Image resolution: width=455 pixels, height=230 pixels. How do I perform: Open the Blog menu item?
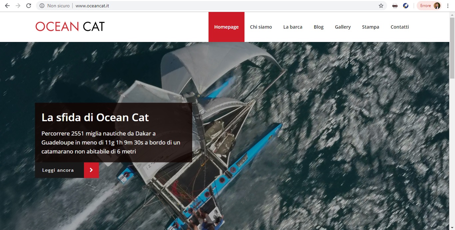(x=319, y=27)
